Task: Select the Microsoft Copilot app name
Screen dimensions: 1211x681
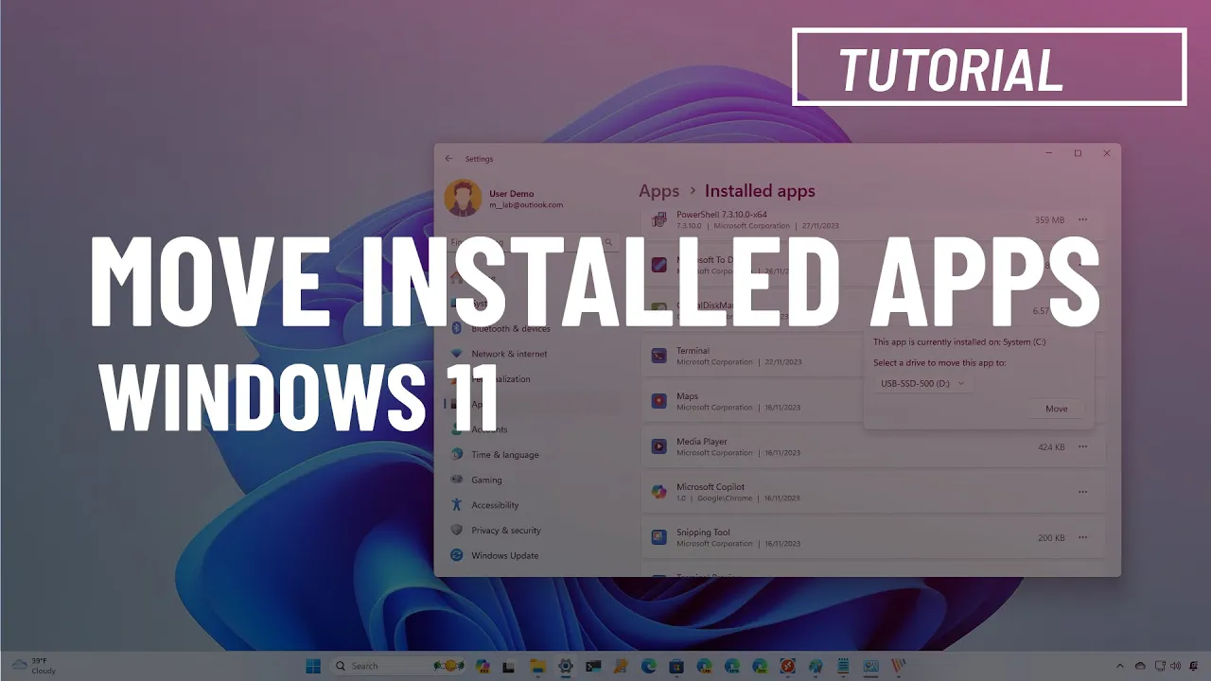Action: click(x=711, y=487)
